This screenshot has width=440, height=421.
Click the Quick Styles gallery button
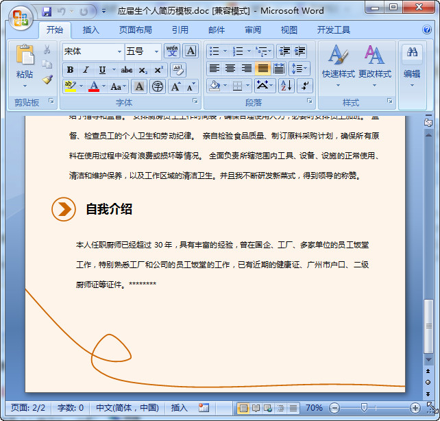pos(338,66)
